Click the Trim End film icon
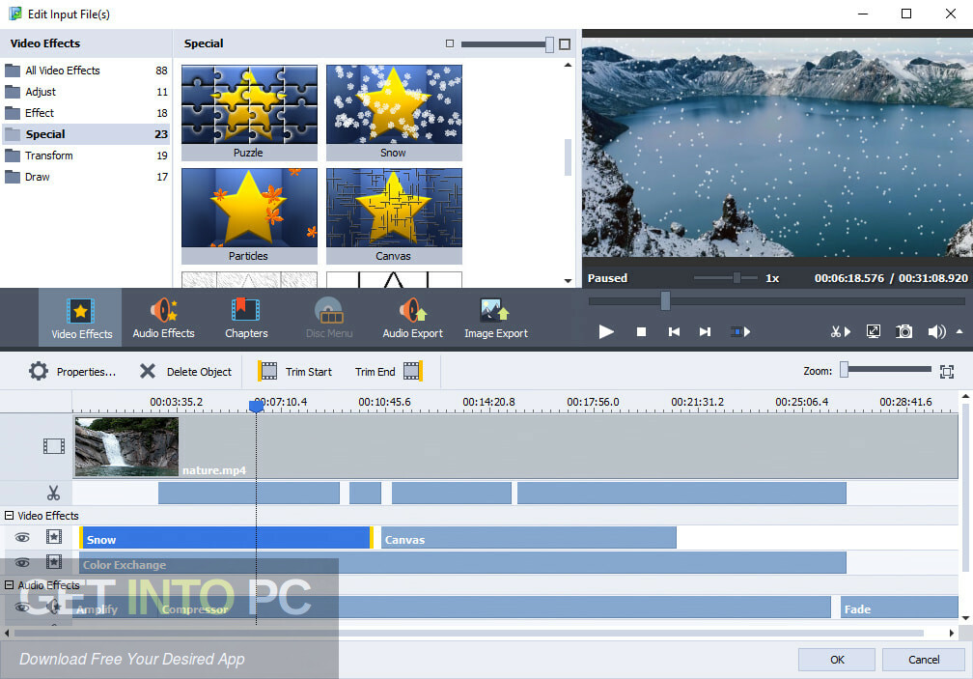The height and width of the screenshot is (679, 973). click(x=413, y=371)
